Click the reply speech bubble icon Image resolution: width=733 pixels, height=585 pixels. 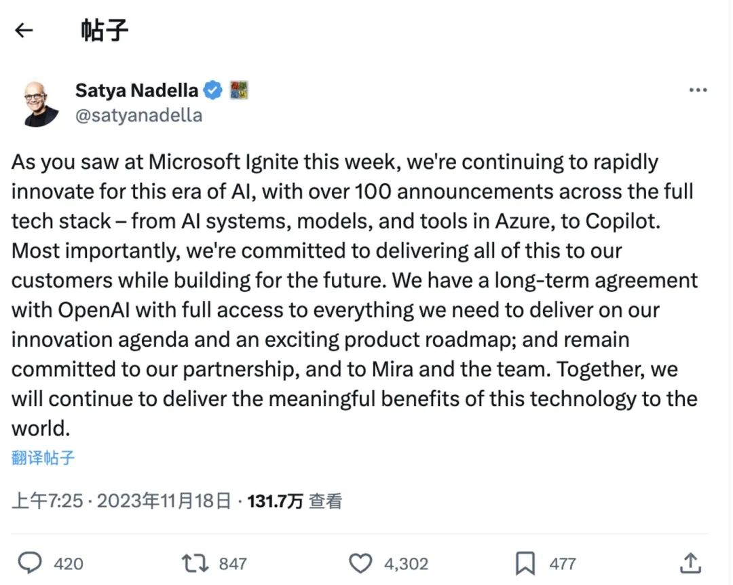point(30,563)
